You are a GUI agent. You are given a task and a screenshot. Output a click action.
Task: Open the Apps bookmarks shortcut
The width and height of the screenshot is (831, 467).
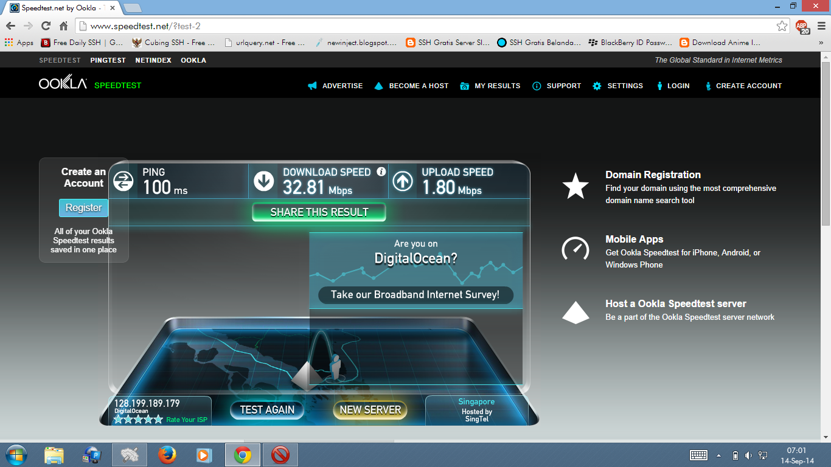click(19, 43)
